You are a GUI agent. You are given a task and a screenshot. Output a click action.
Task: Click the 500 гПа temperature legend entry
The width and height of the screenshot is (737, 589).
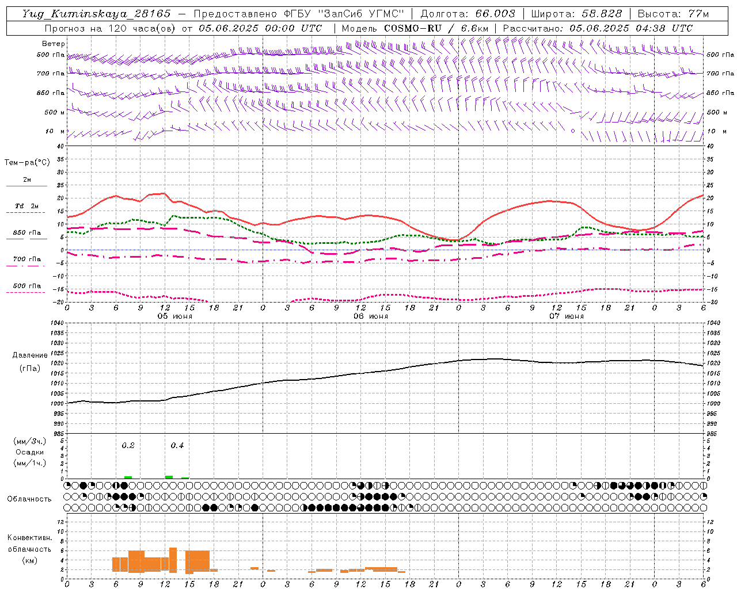pos(27,286)
